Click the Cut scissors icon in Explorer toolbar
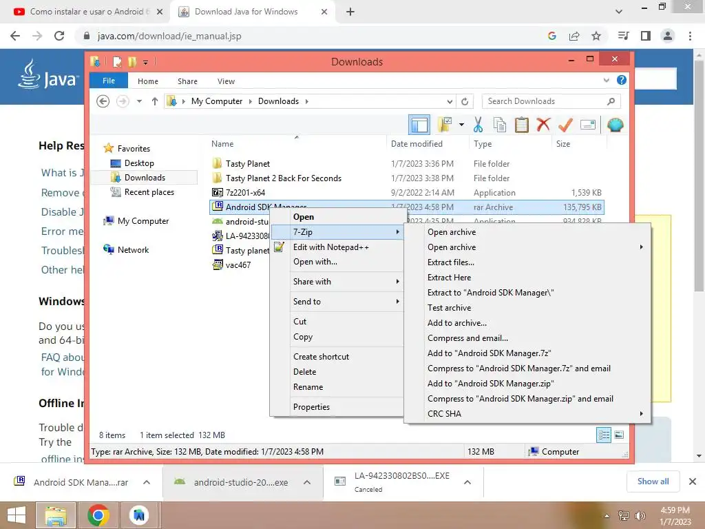This screenshot has width=705, height=529. (478, 125)
